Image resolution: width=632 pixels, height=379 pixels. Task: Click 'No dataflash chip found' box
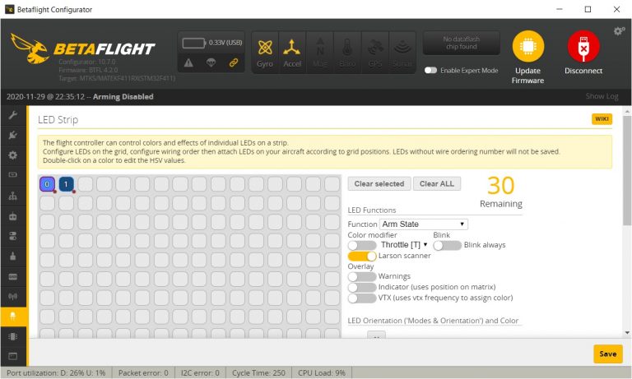[x=461, y=43]
